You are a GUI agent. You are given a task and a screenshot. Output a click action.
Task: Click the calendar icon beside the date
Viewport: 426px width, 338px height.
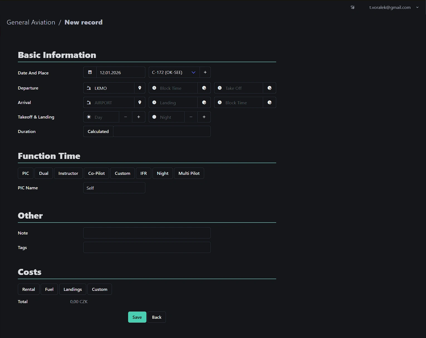pos(90,72)
